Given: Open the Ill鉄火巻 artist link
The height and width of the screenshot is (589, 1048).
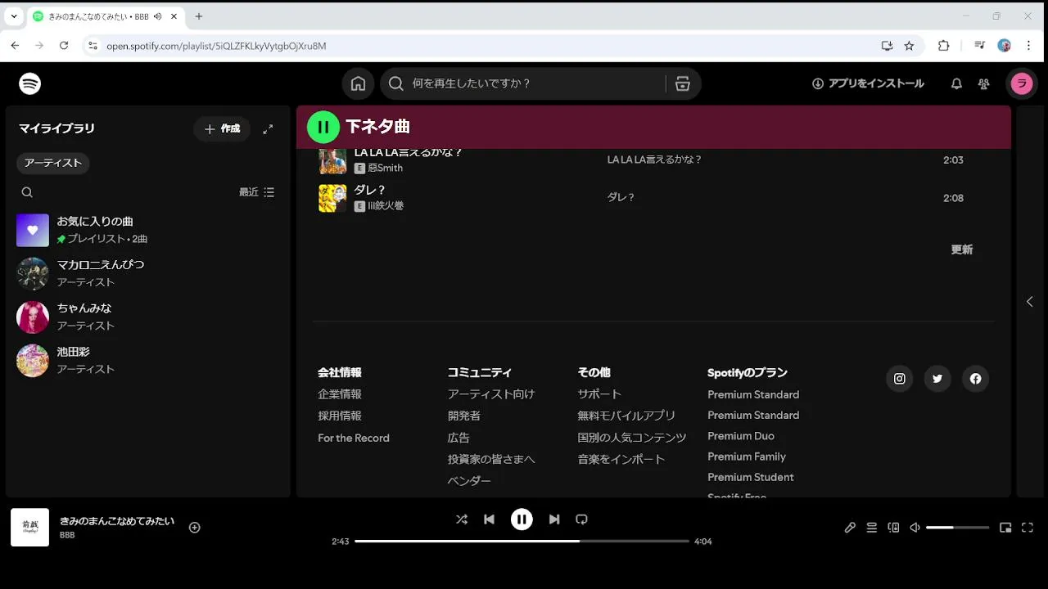Looking at the screenshot, I should pyautogui.click(x=386, y=206).
